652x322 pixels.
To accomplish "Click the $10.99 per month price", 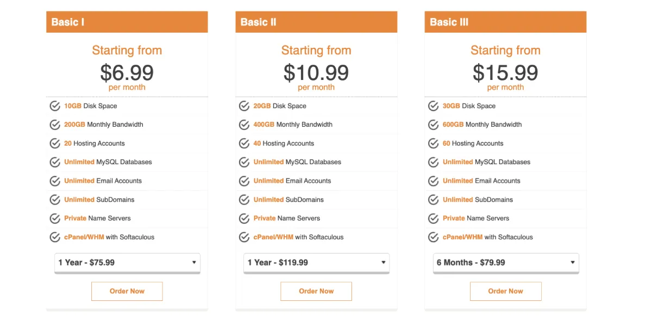I will click(x=316, y=76).
